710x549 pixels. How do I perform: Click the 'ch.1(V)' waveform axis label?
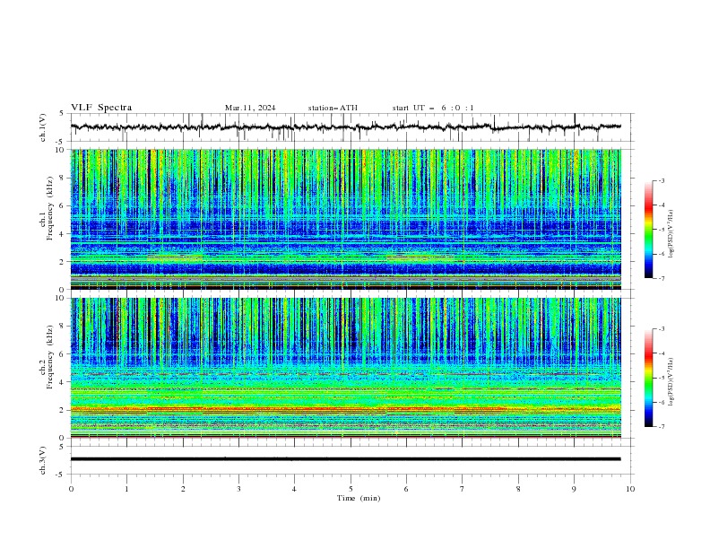[x=42, y=127]
